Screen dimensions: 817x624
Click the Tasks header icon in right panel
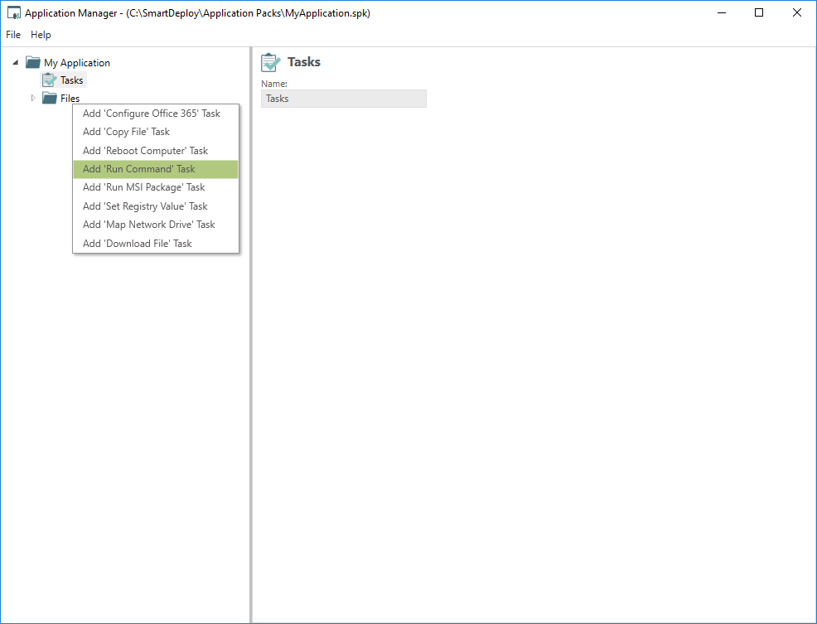point(271,62)
